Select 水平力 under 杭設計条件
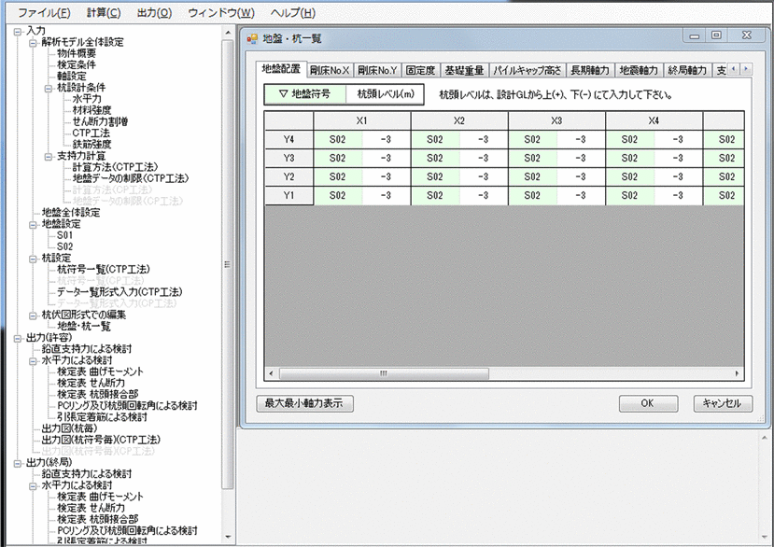774x547 pixels. pyautogui.click(x=87, y=99)
